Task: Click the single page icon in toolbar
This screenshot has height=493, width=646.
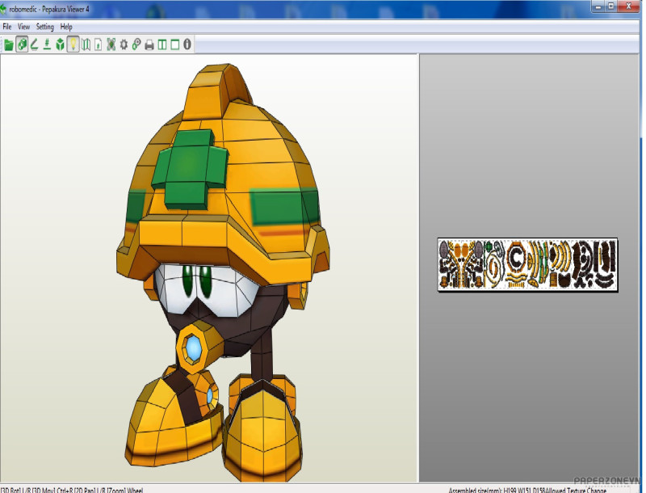Action: click(x=99, y=44)
